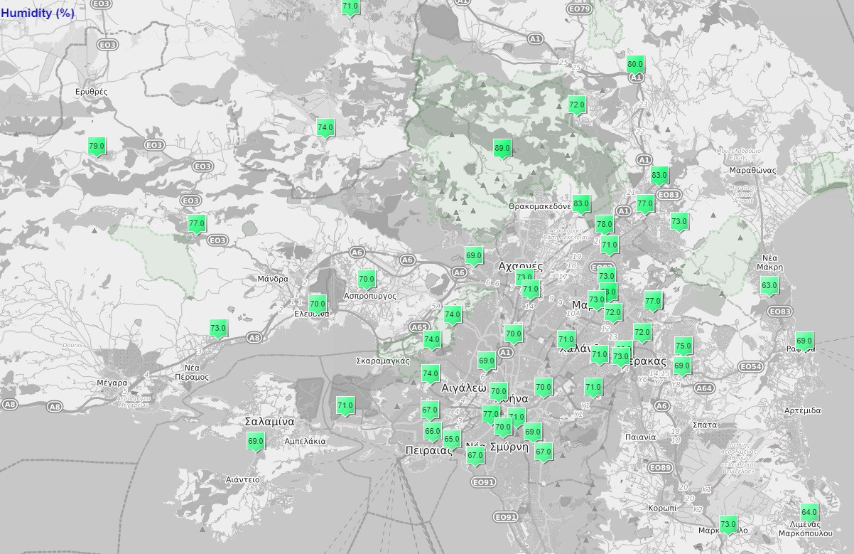Select the 80.0 humidity station marker
The width and height of the screenshot is (854, 554).
point(635,64)
